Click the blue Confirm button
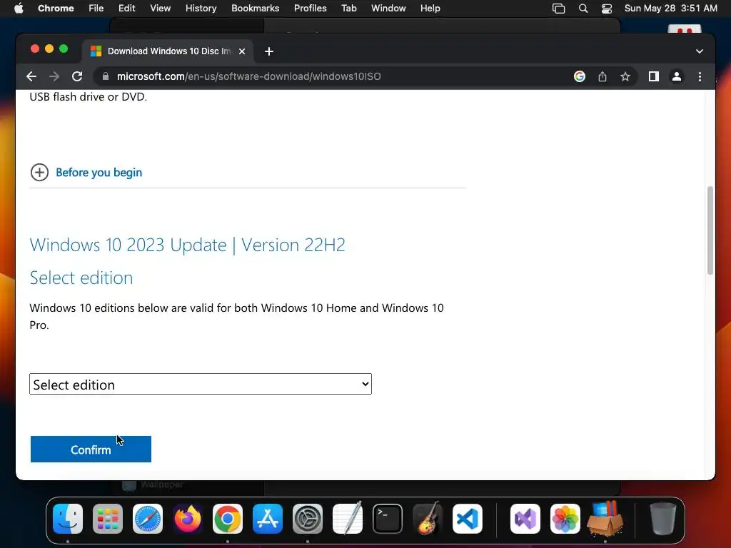This screenshot has height=548, width=731. (91, 450)
